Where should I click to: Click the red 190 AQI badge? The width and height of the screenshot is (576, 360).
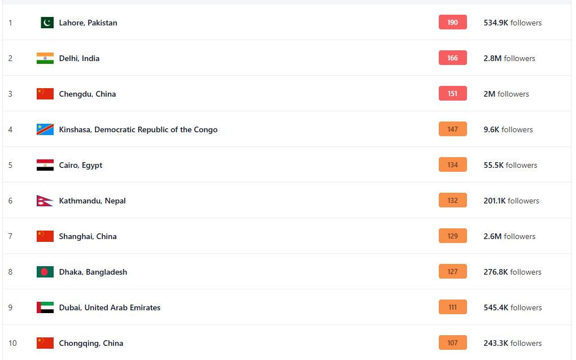(452, 23)
